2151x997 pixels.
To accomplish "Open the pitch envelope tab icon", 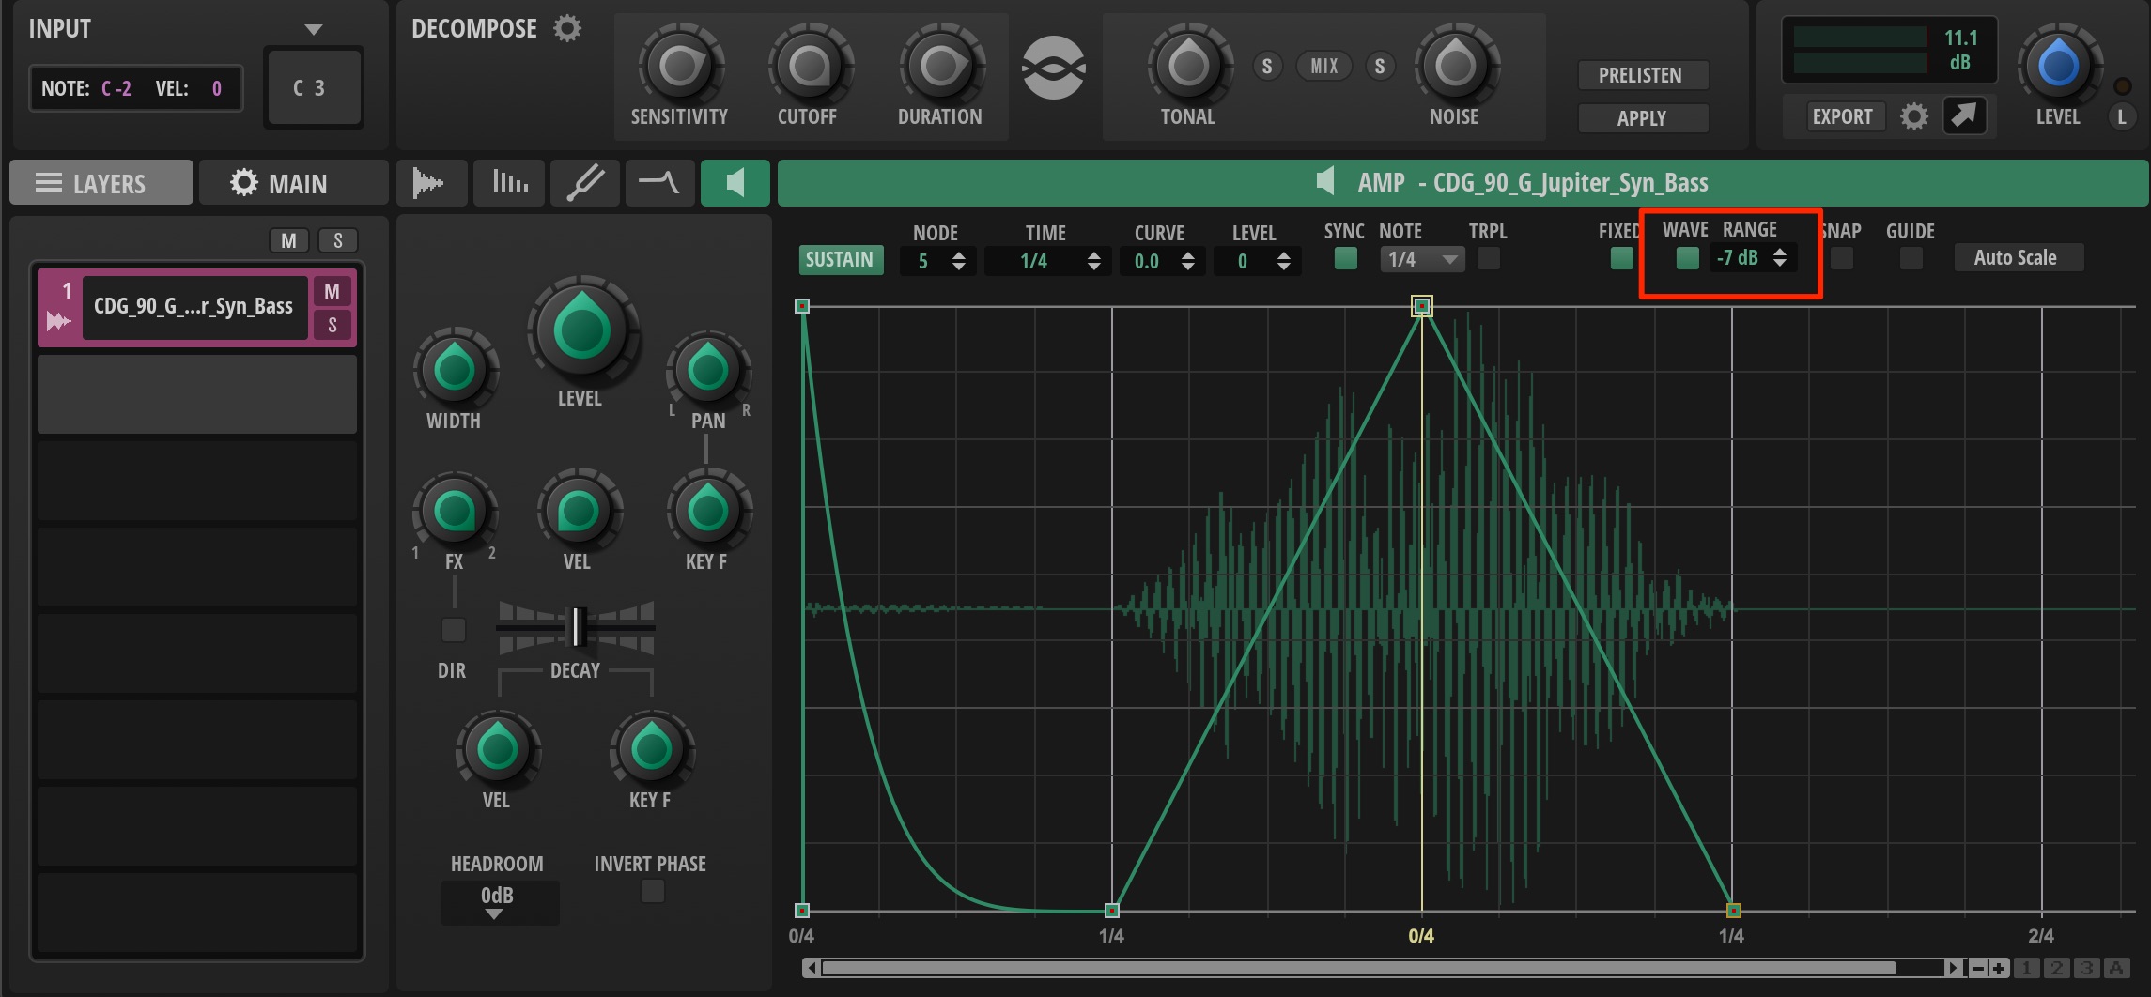I will click(585, 182).
